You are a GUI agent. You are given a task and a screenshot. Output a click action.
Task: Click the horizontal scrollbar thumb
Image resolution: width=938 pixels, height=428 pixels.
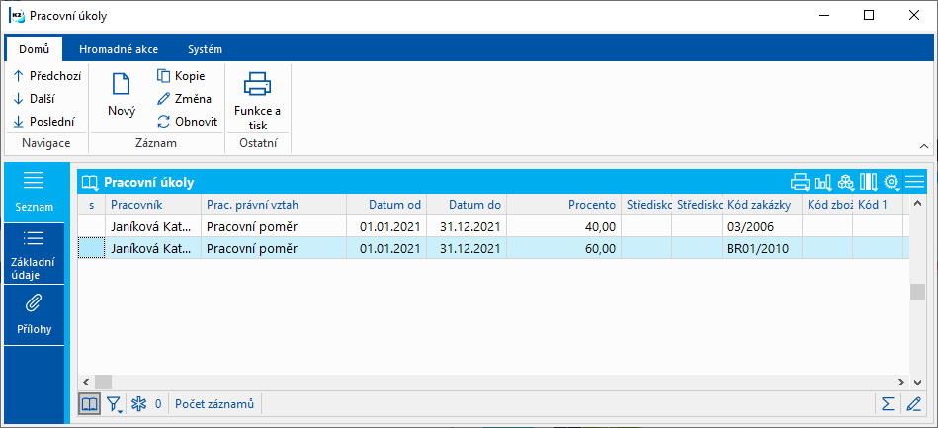(103, 382)
